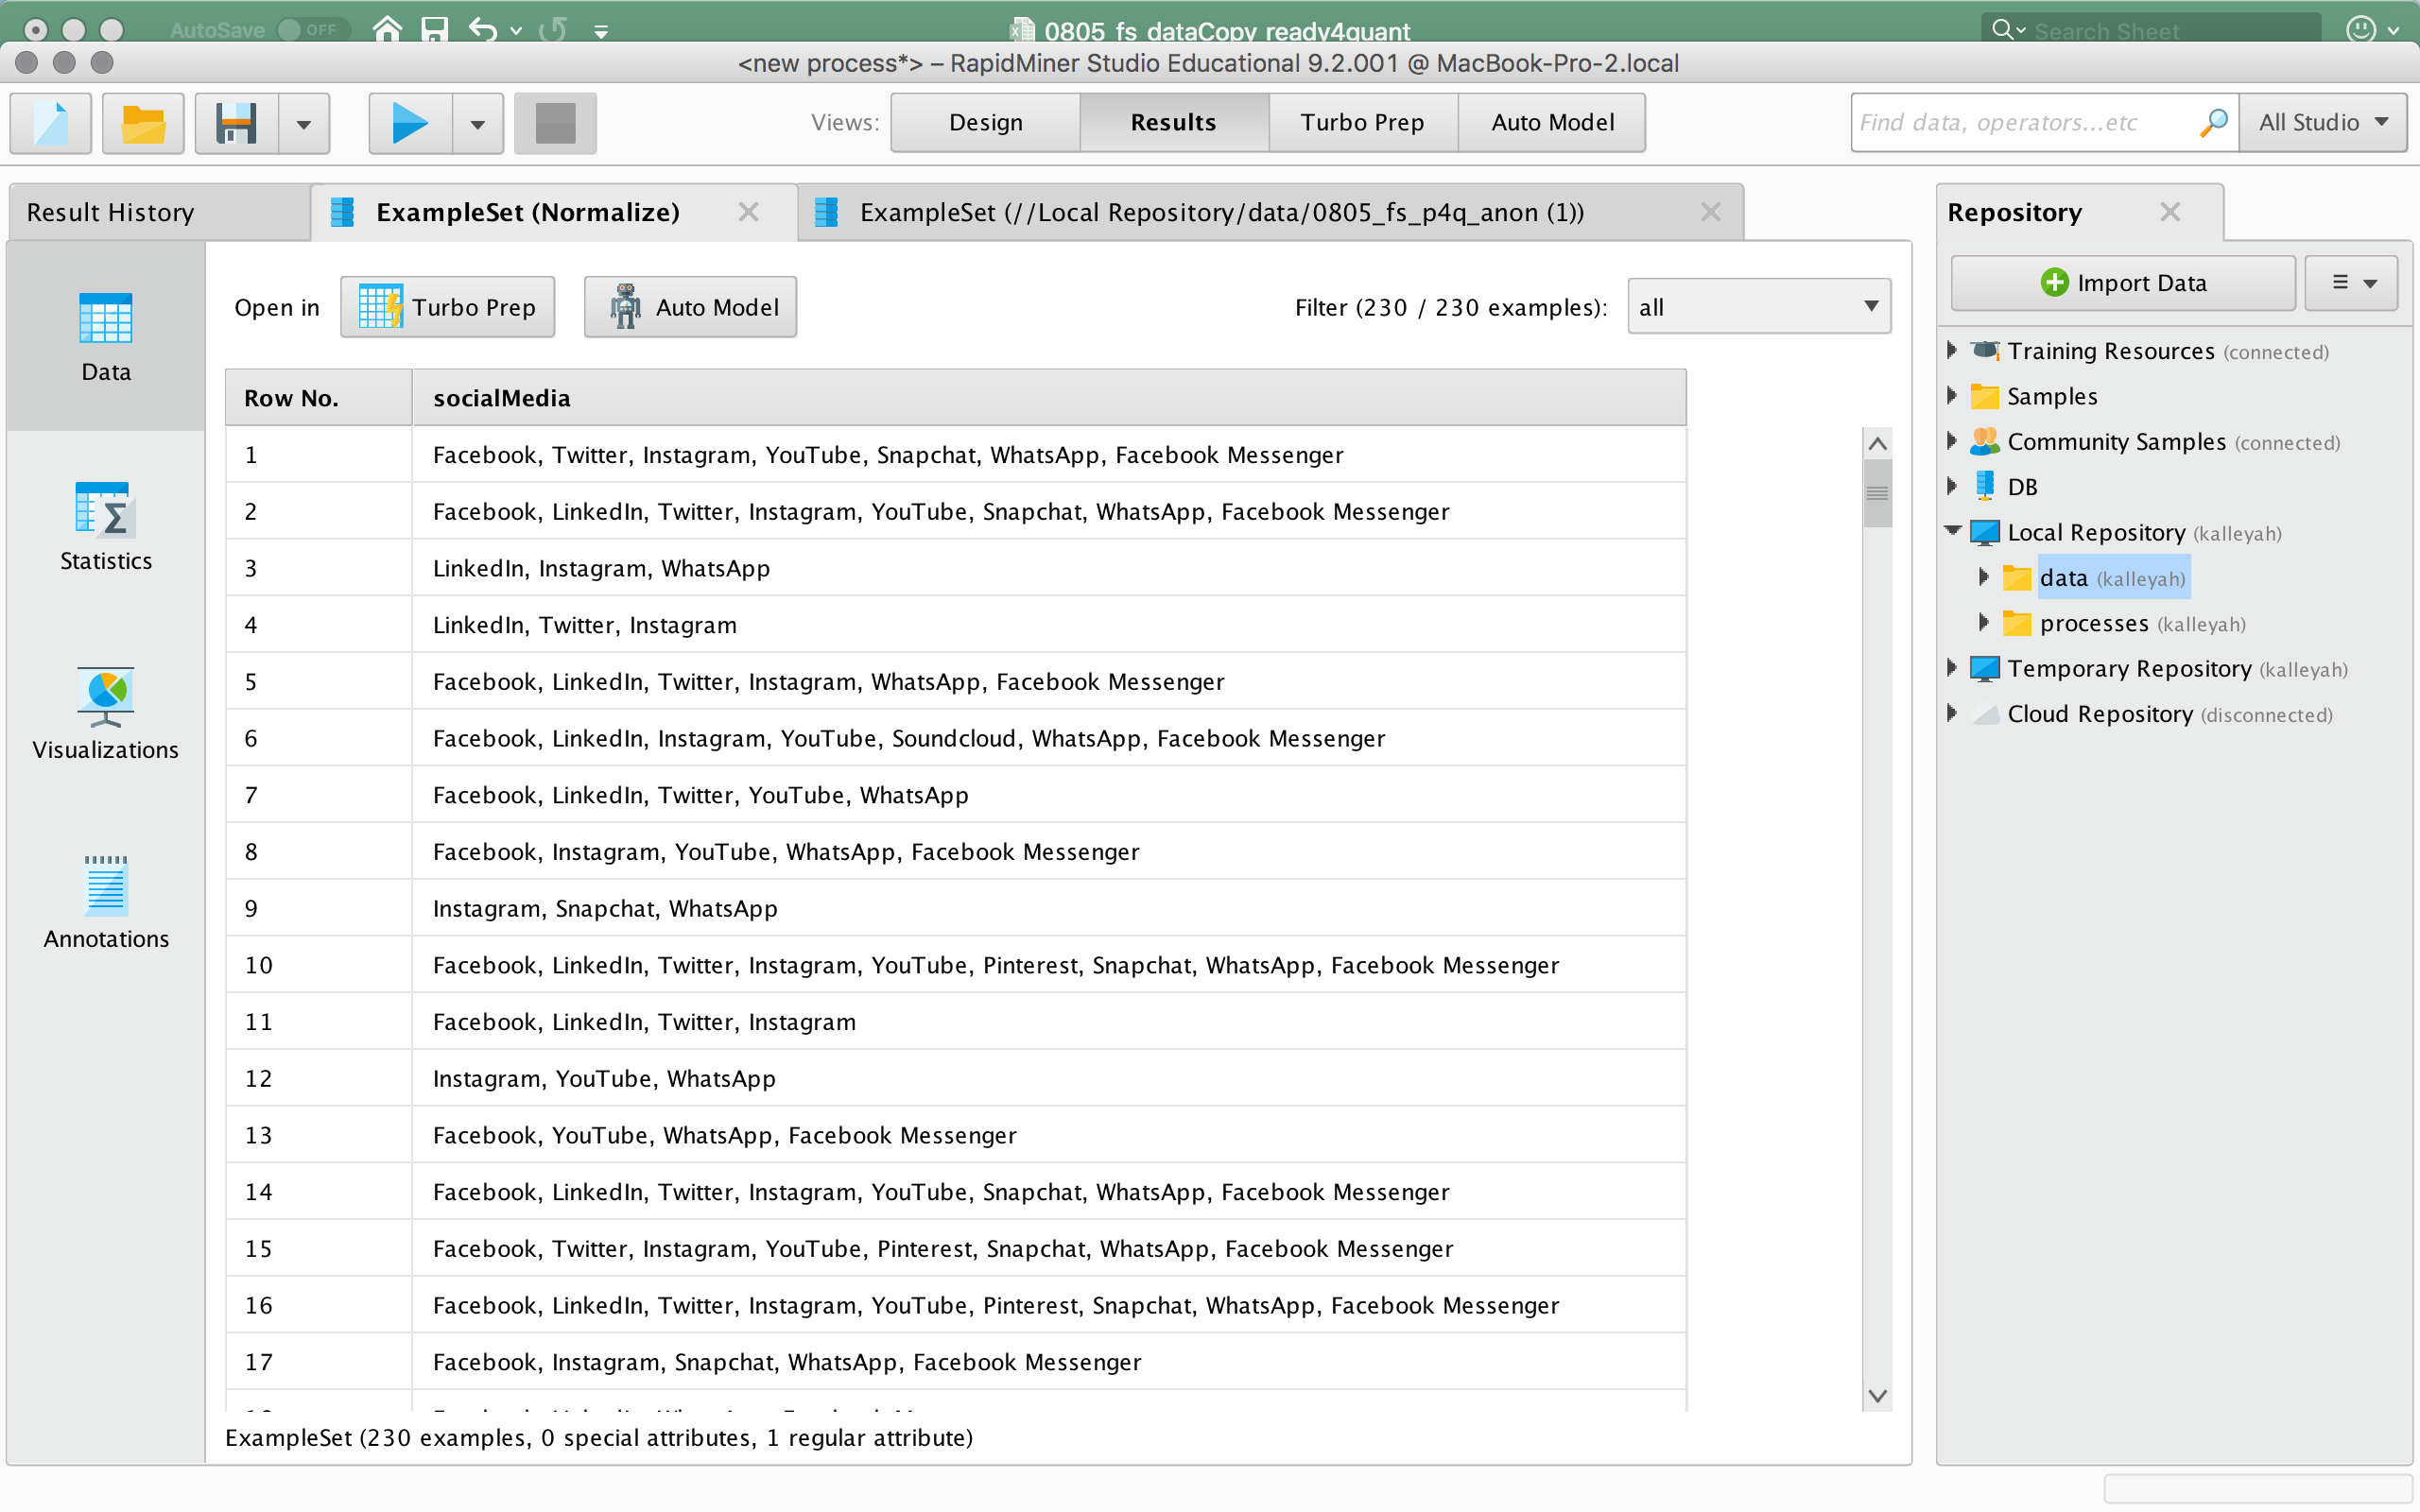
Task: Click the Undo icon in the Excel title bar
Action: click(x=483, y=29)
